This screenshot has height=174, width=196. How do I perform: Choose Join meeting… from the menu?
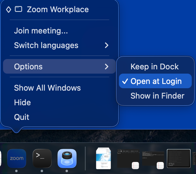coord(41,31)
